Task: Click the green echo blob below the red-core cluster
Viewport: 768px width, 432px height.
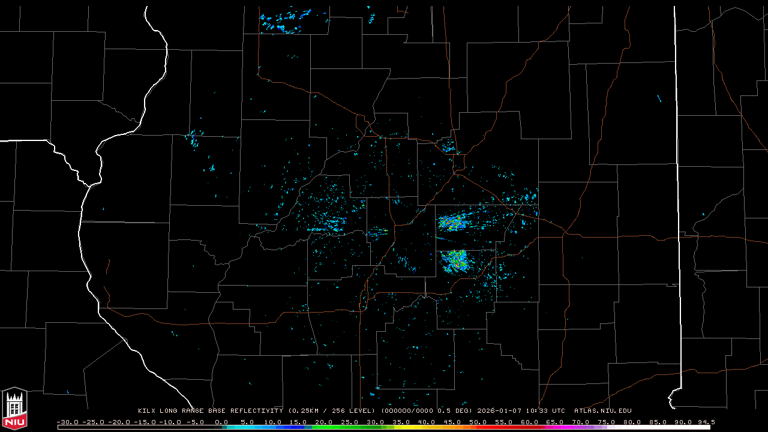Action: point(455,261)
